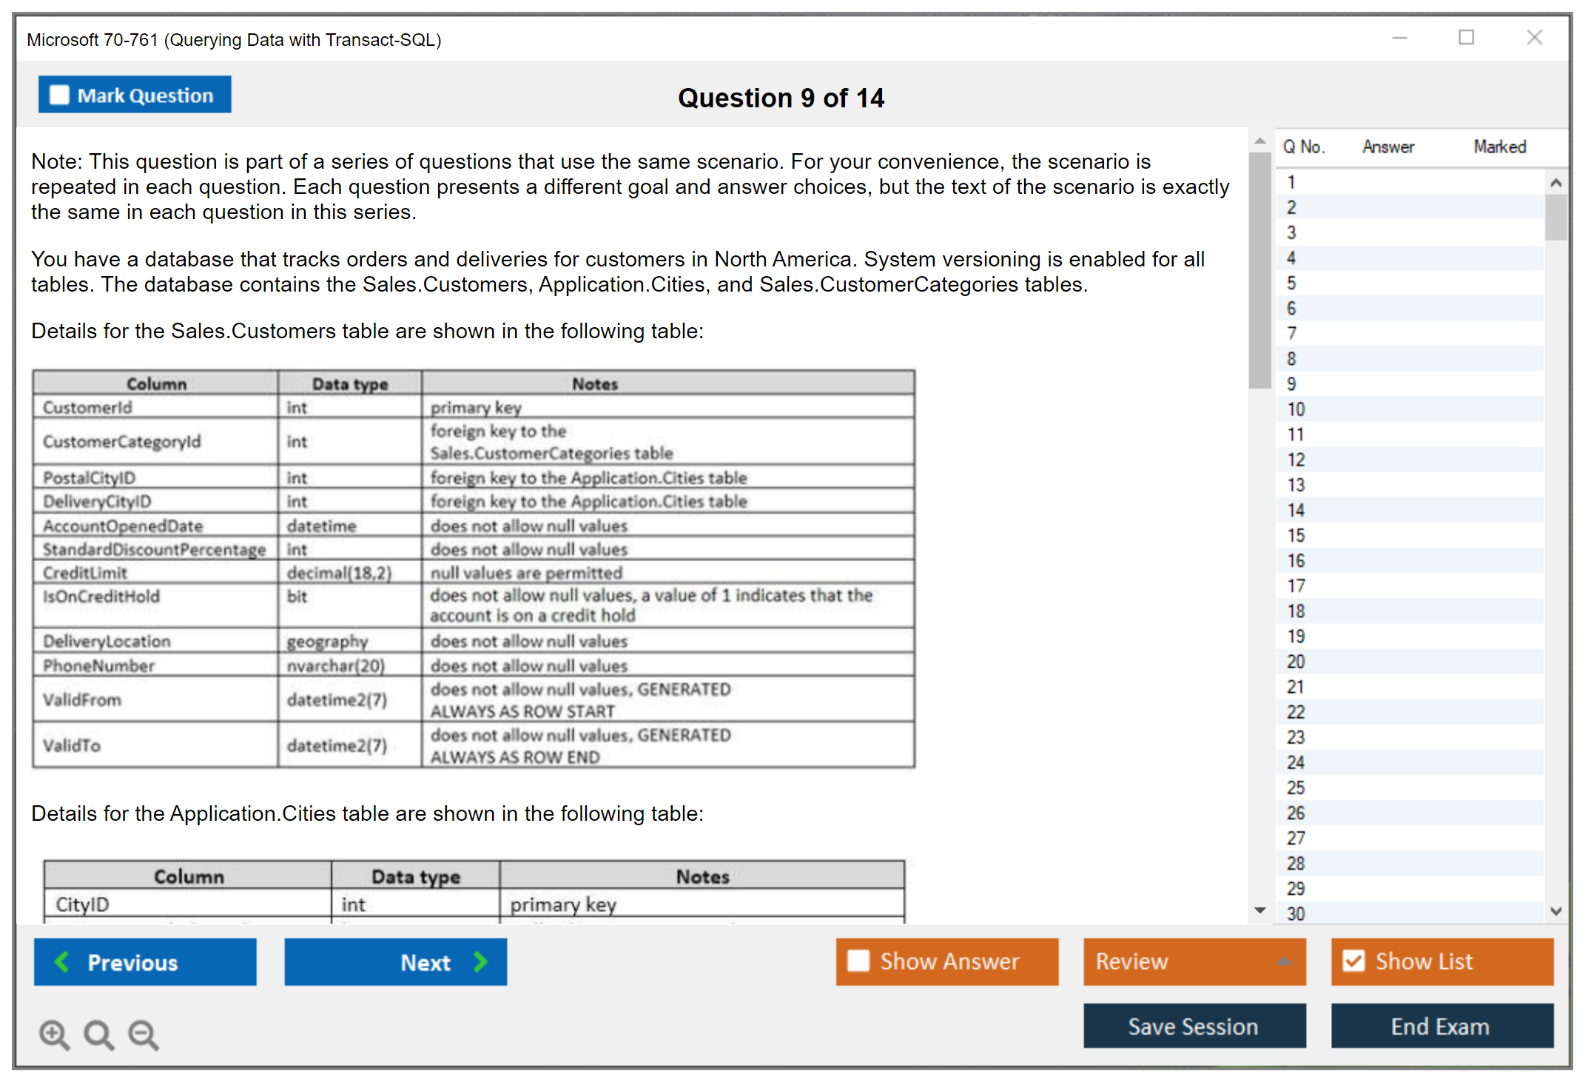Click the zoom in magnifier icon
1591x1088 pixels.
tap(54, 1034)
